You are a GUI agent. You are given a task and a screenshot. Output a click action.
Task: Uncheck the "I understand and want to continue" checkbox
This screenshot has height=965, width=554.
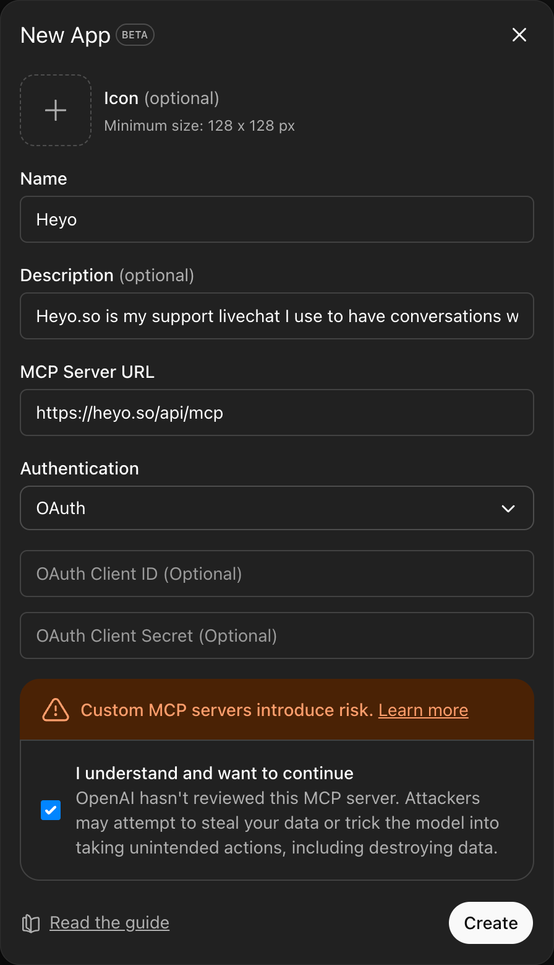click(x=50, y=810)
